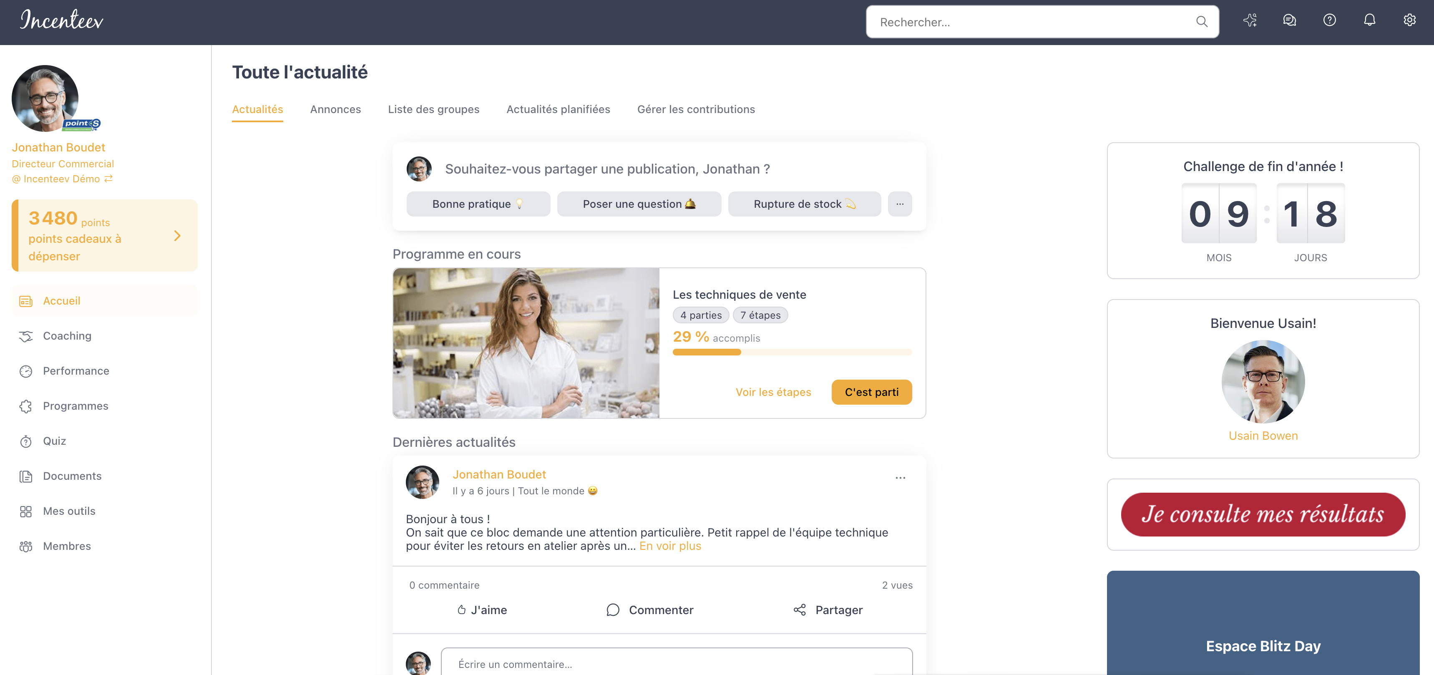Open the settings gear icon

[1409, 20]
